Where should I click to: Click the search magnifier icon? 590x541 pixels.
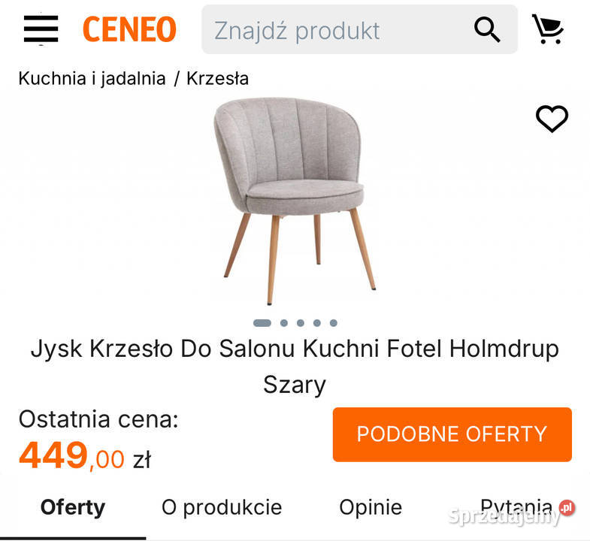coord(487,30)
